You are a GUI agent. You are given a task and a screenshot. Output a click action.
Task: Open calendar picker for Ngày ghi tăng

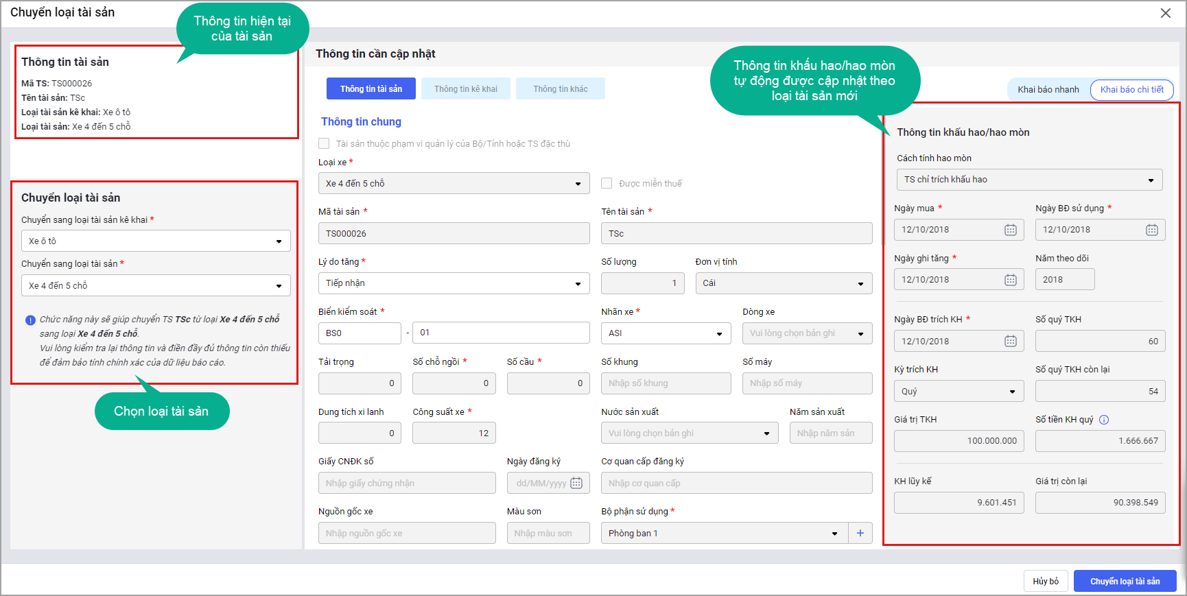1010,280
